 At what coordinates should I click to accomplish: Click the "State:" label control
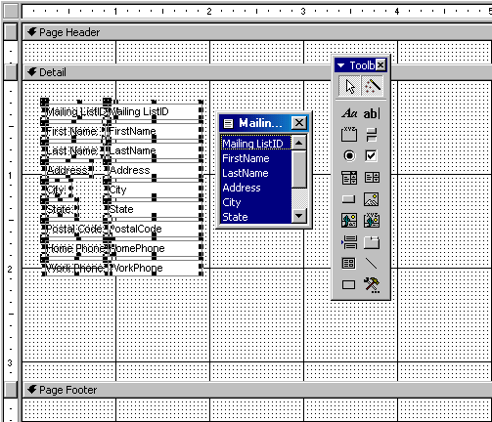click(x=61, y=209)
